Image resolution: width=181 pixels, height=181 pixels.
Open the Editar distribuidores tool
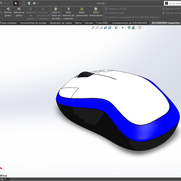(x=96, y=12)
